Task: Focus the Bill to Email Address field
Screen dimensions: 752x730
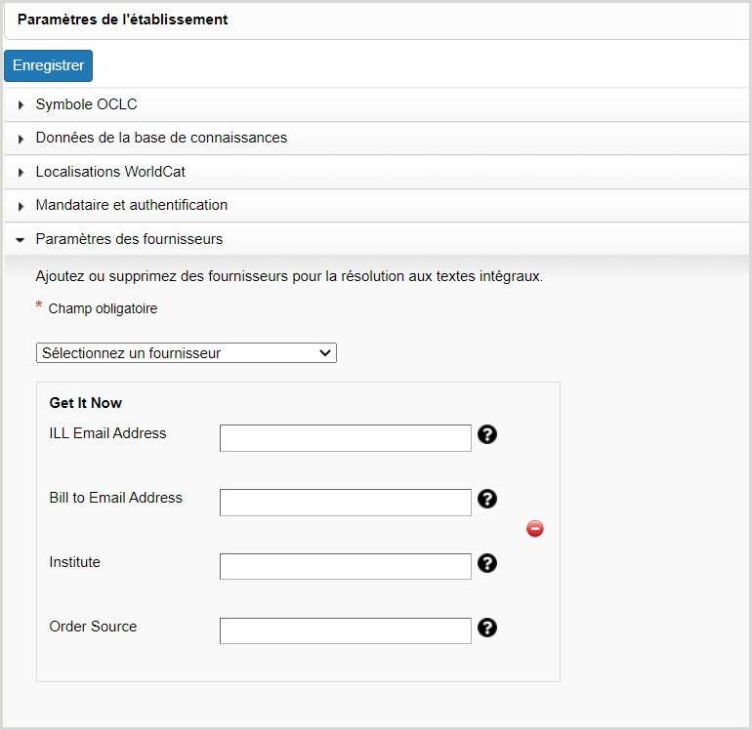Action: pyautogui.click(x=345, y=503)
